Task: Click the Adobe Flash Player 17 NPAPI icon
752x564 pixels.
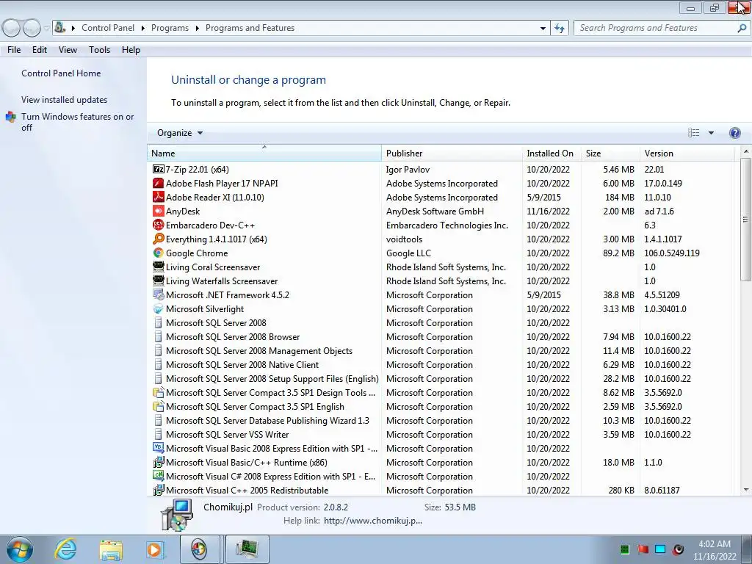Action: coord(159,183)
